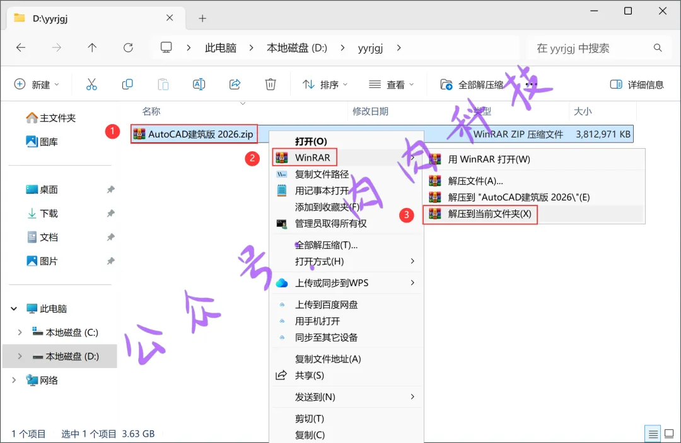The image size is (681, 443).
Task: Switch to large thumbnails view icon
Action: pos(669,434)
